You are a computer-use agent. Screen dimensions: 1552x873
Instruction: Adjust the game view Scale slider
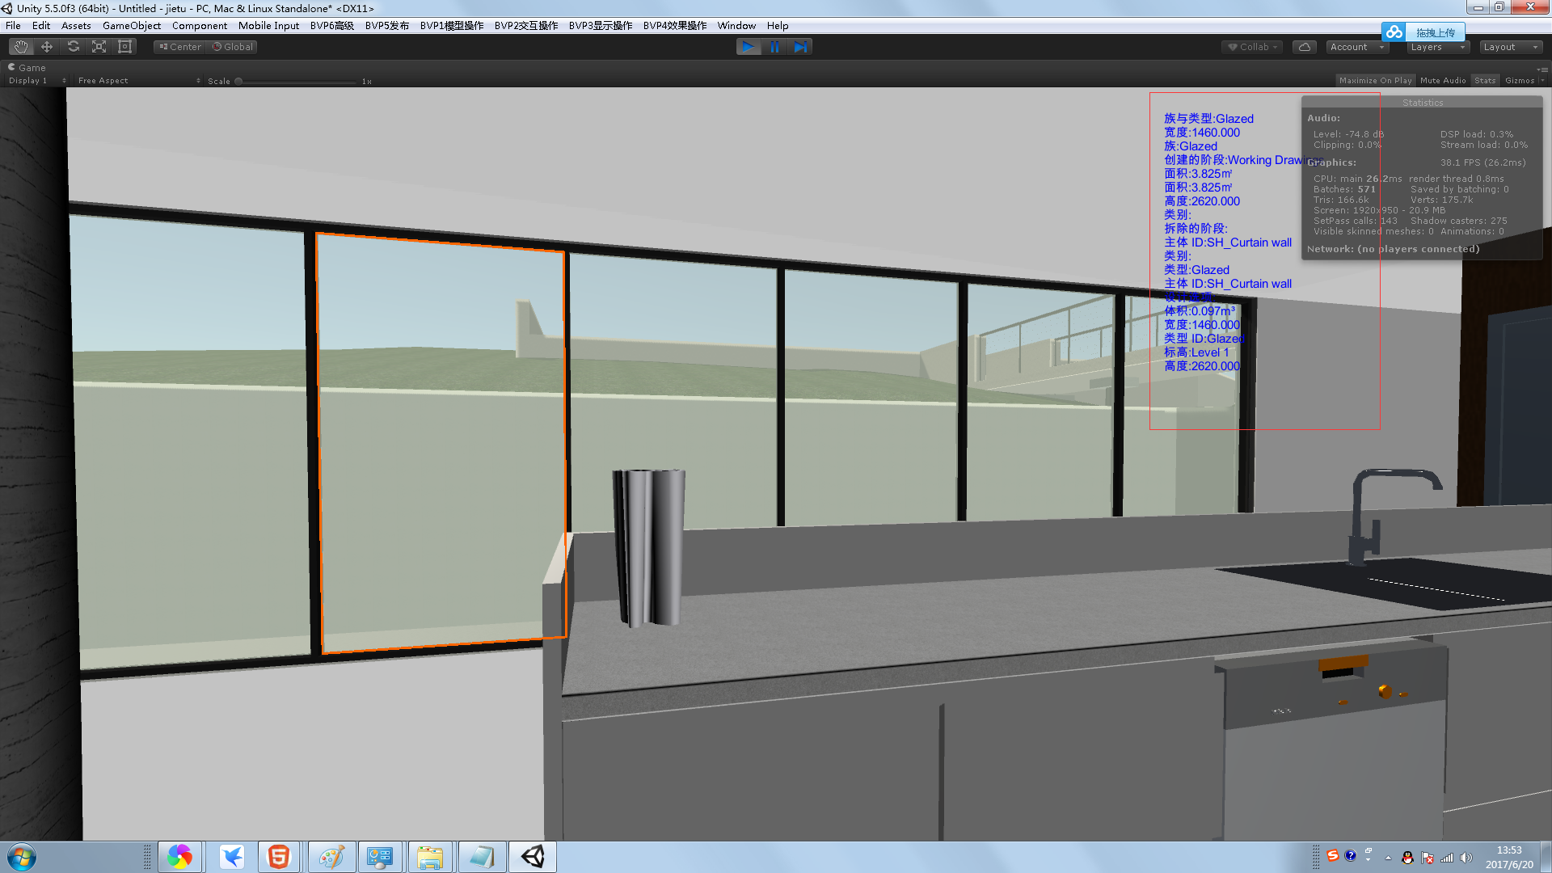(x=239, y=82)
